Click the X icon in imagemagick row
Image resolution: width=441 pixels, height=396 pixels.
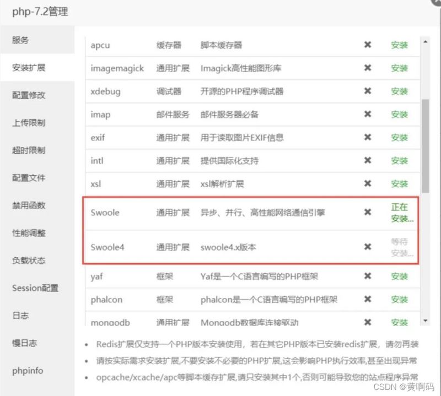(368, 68)
